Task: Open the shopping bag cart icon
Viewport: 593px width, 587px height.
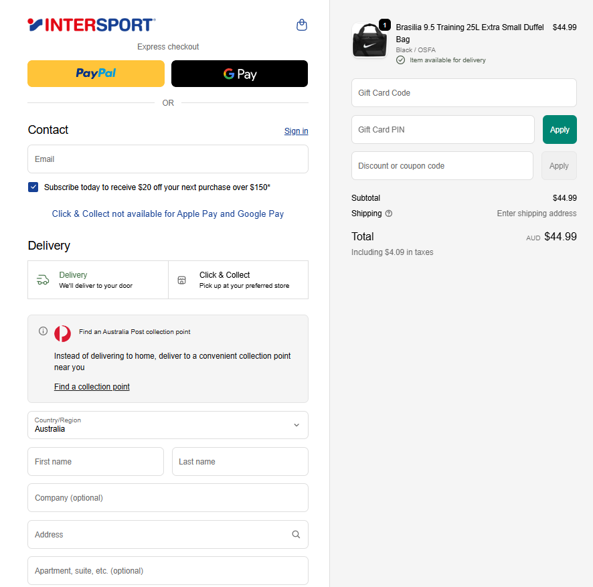Action: click(x=302, y=25)
